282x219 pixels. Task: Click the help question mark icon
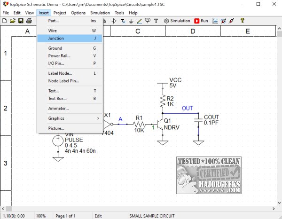[x=242, y=21]
